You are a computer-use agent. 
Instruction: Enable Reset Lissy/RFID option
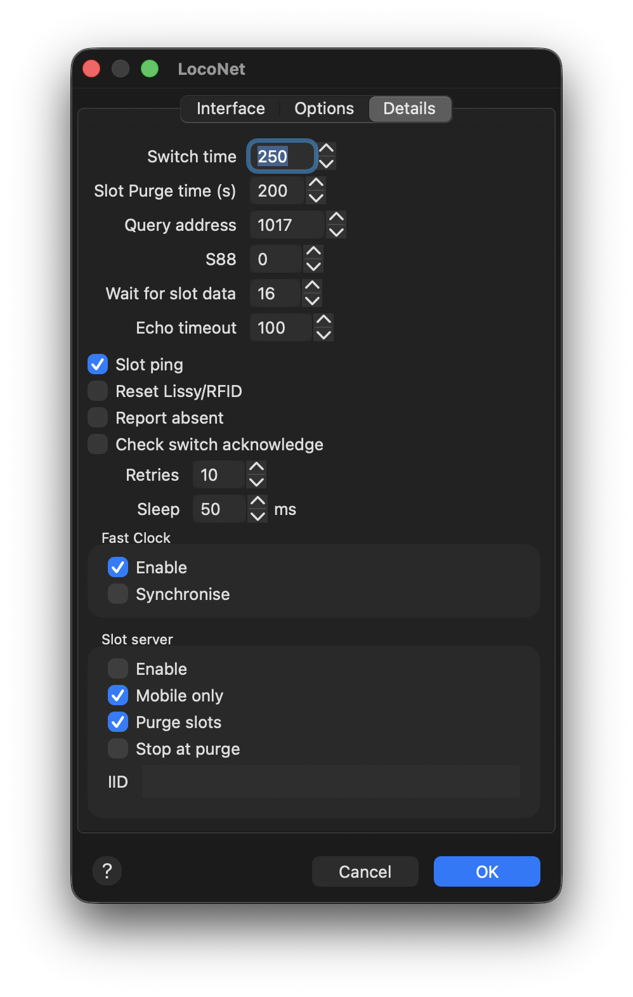pos(98,391)
